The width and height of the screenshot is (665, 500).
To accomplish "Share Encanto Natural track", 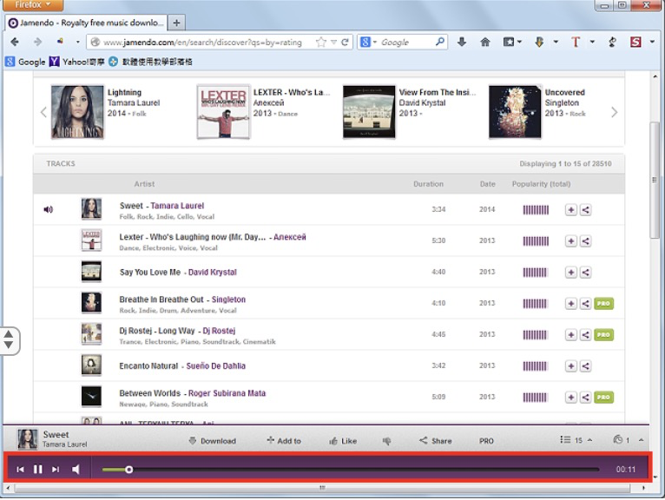I will coord(586,366).
